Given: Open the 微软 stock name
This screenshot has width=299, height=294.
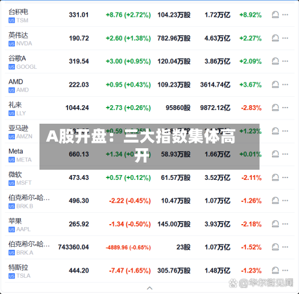Looking at the screenshot, I should coord(15,174).
